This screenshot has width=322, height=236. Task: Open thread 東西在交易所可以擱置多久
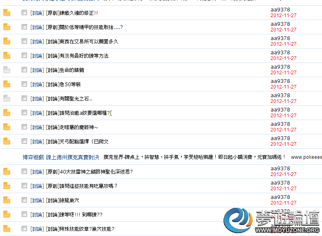(82, 42)
